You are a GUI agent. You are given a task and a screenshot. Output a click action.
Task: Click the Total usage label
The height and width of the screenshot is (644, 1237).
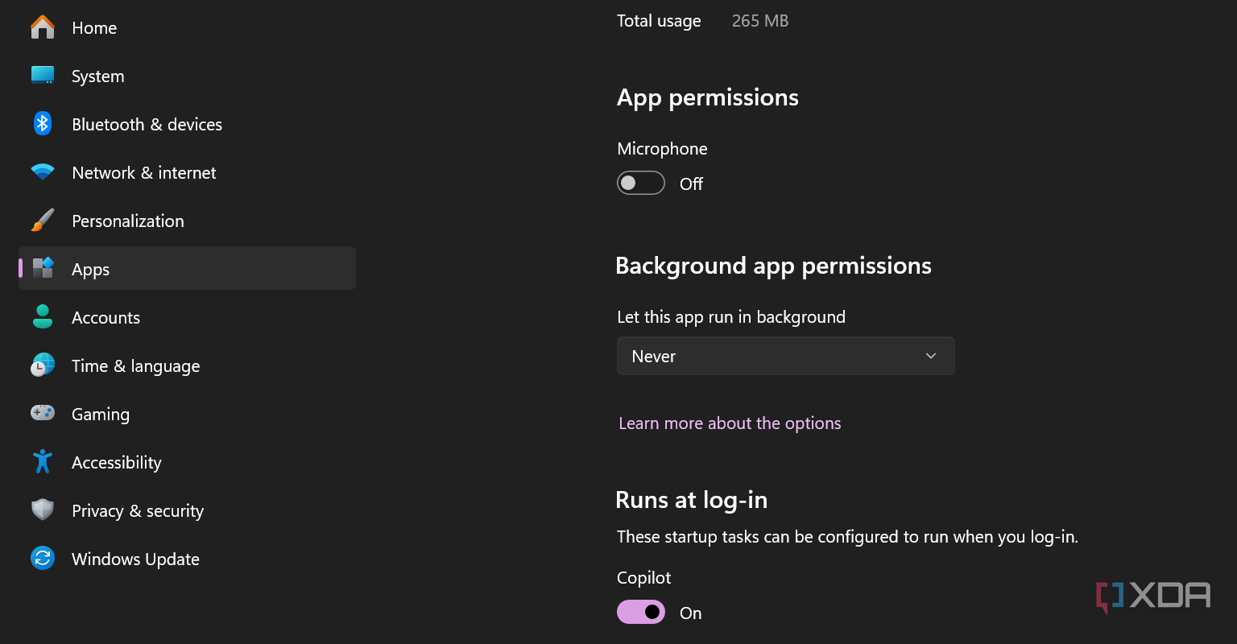(x=659, y=21)
